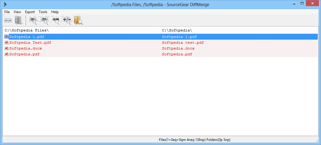Click the DiffMerge app icon in title bar
Image resolution: width=321 pixels, height=145 pixels.
[5, 4]
